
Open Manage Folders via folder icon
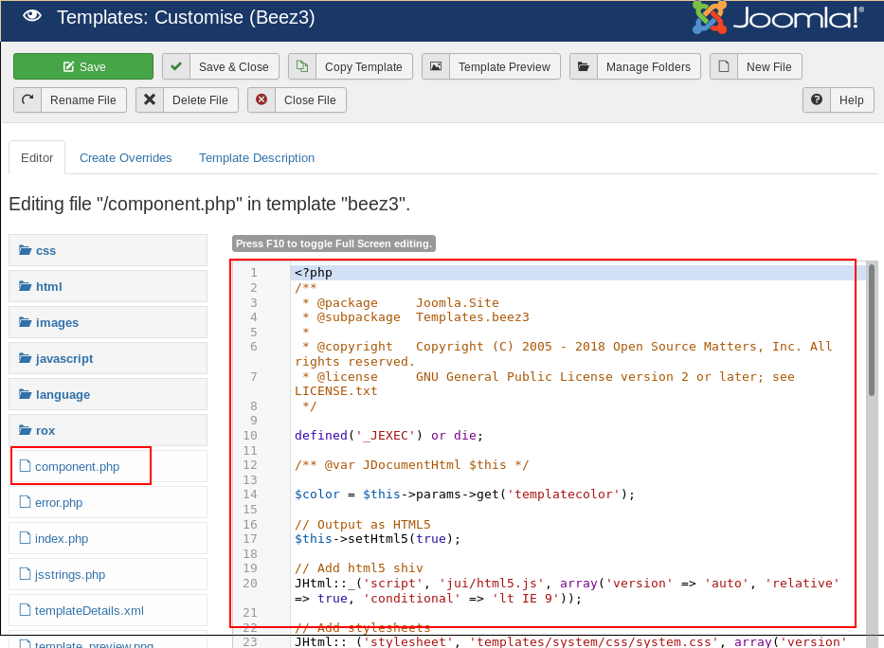tap(584, 66)
